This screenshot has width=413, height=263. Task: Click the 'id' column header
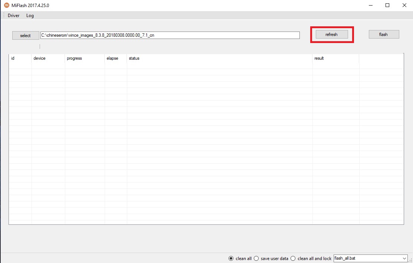point(20,58)
